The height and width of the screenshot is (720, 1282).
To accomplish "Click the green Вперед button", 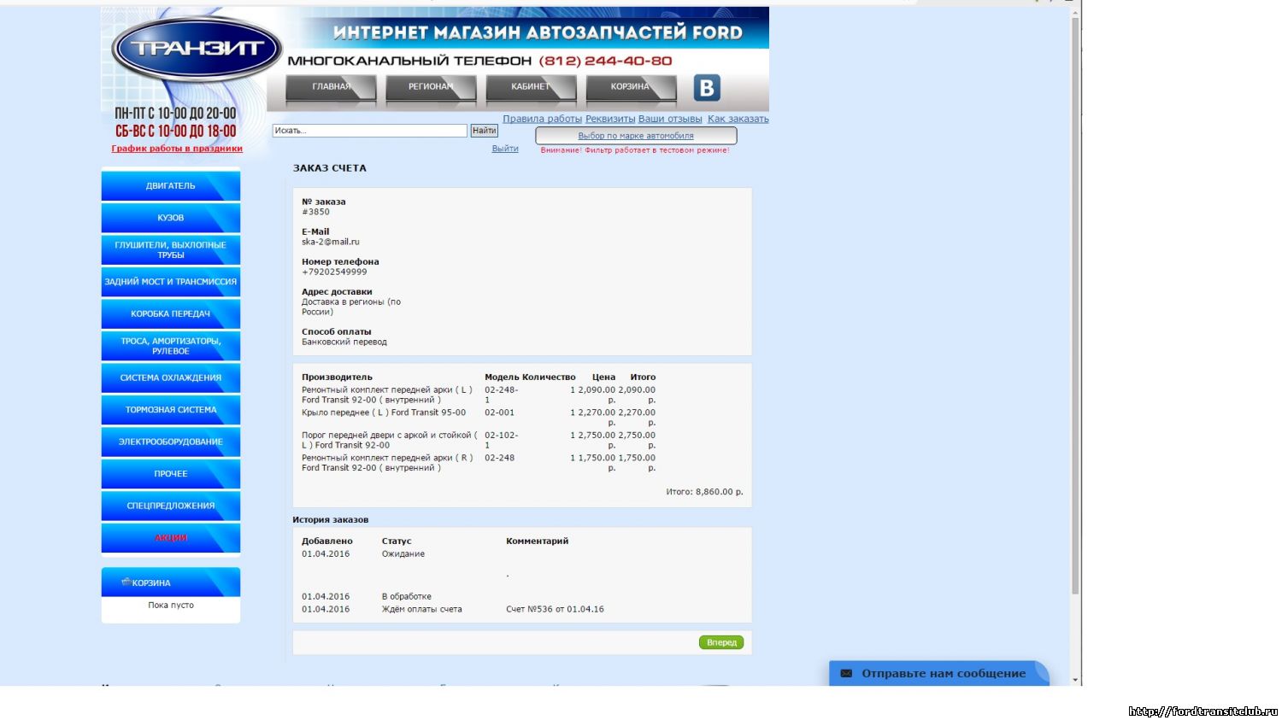I will [721, 642].
